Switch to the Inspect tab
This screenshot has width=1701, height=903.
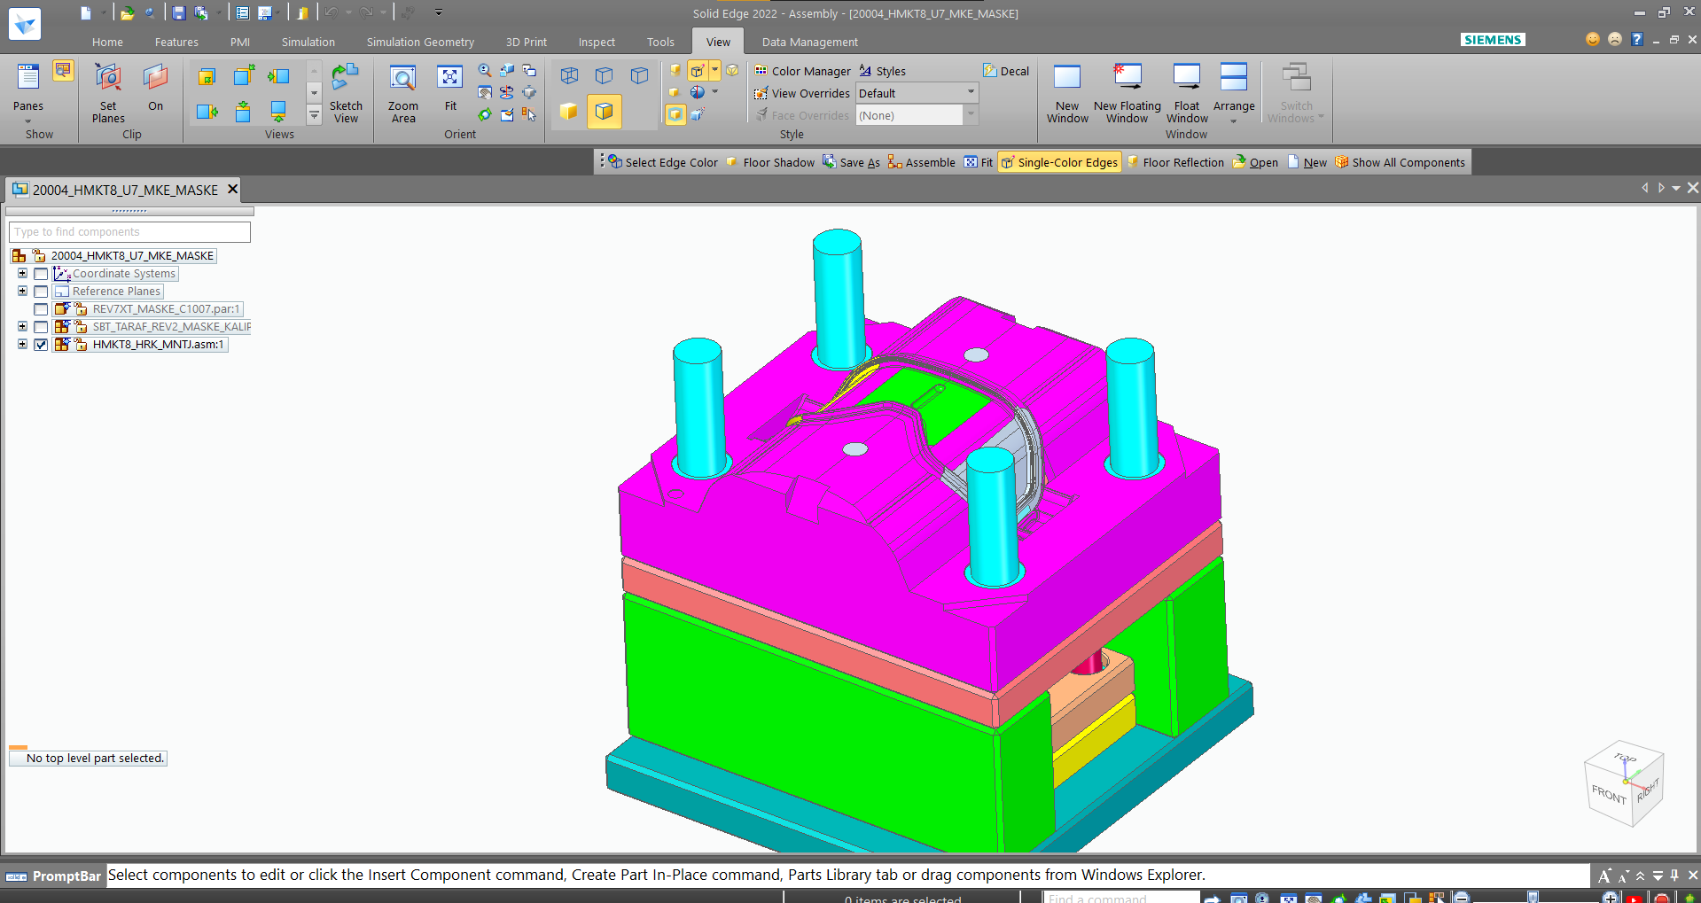pos(597,42)
